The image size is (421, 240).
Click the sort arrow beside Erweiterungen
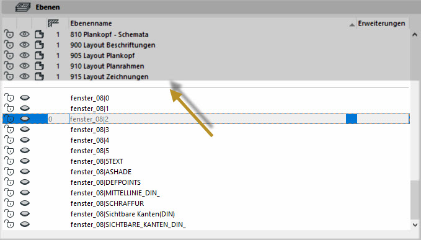point(352,25)
